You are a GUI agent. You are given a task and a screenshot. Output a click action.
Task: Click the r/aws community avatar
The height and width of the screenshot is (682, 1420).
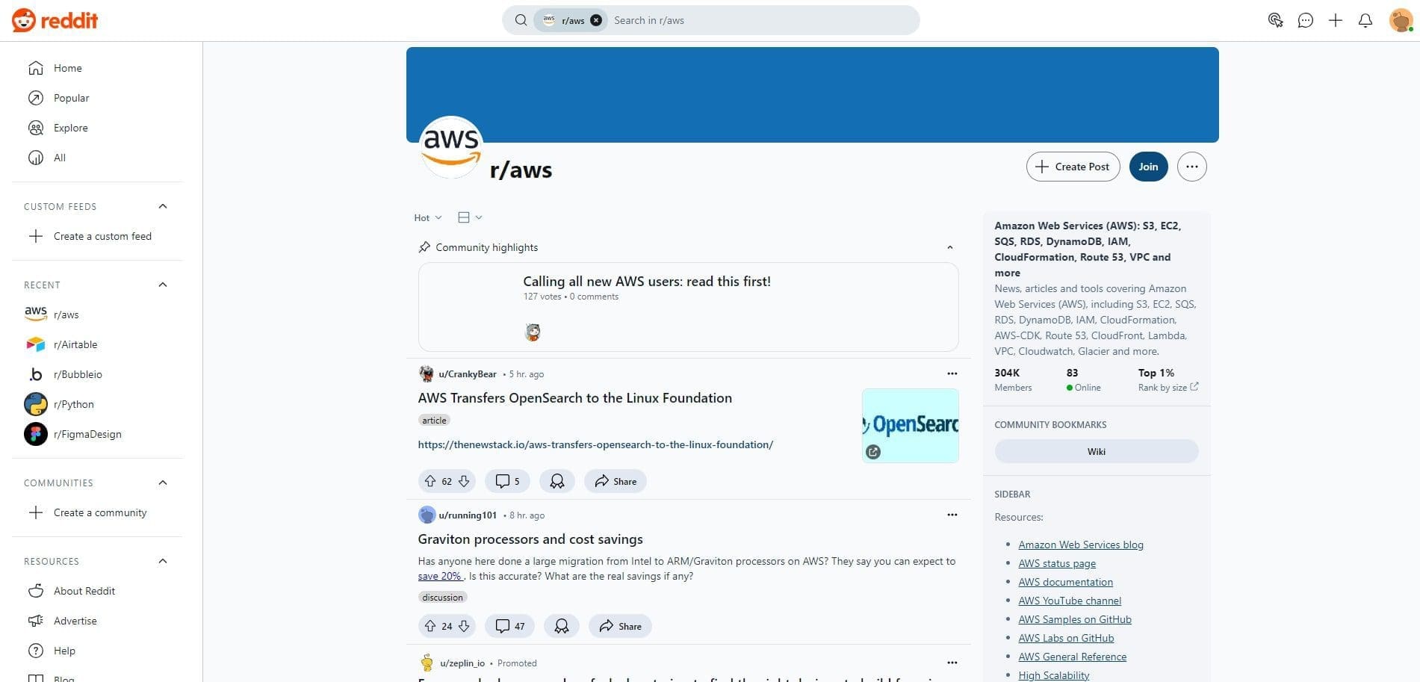451,147
